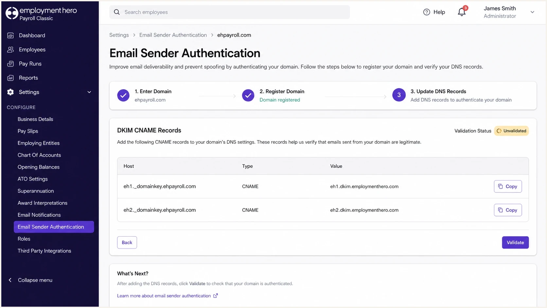Click the Enter Domain step checkmark
Screen dimensions: 547x308
123,95
